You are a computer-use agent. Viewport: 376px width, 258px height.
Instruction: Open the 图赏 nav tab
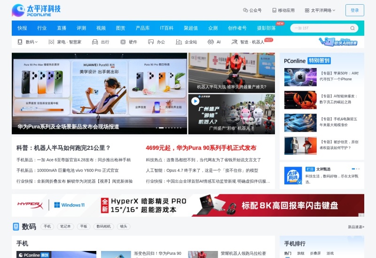(x=120, y=28)
